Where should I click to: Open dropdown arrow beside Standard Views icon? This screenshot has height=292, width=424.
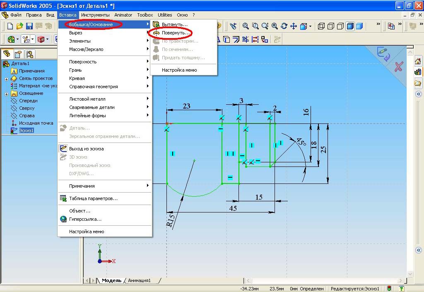click(310, 26)
